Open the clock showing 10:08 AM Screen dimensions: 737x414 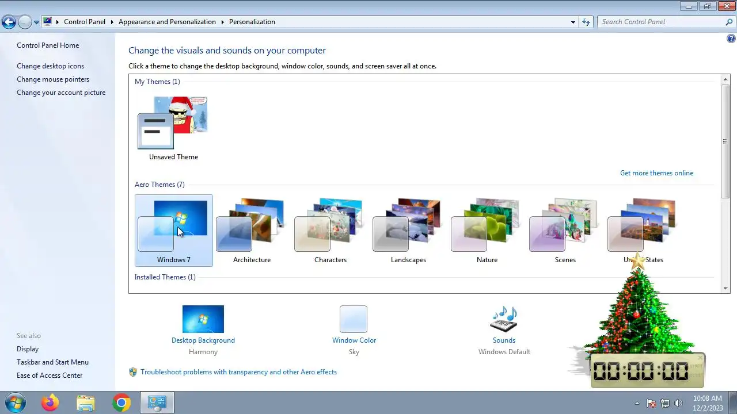[708, 403]
